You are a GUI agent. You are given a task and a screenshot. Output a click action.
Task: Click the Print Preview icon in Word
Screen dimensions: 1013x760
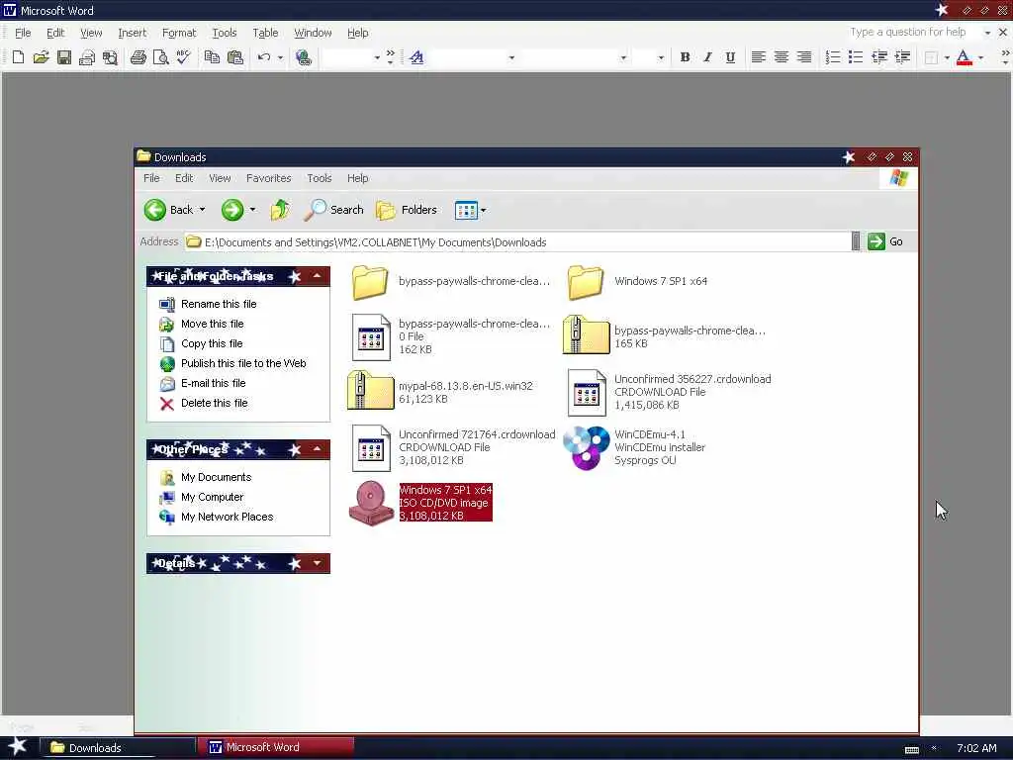point(160,57)
